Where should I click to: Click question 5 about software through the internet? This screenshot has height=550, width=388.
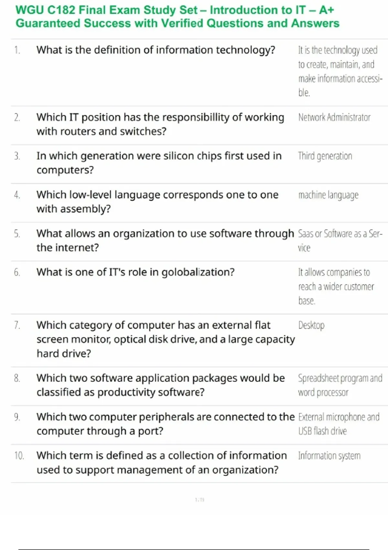pos(165,240)
